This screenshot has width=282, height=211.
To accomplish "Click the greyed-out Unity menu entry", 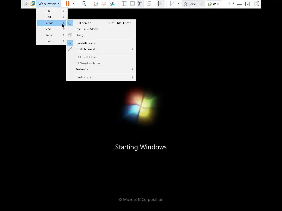I will (101, 35).
